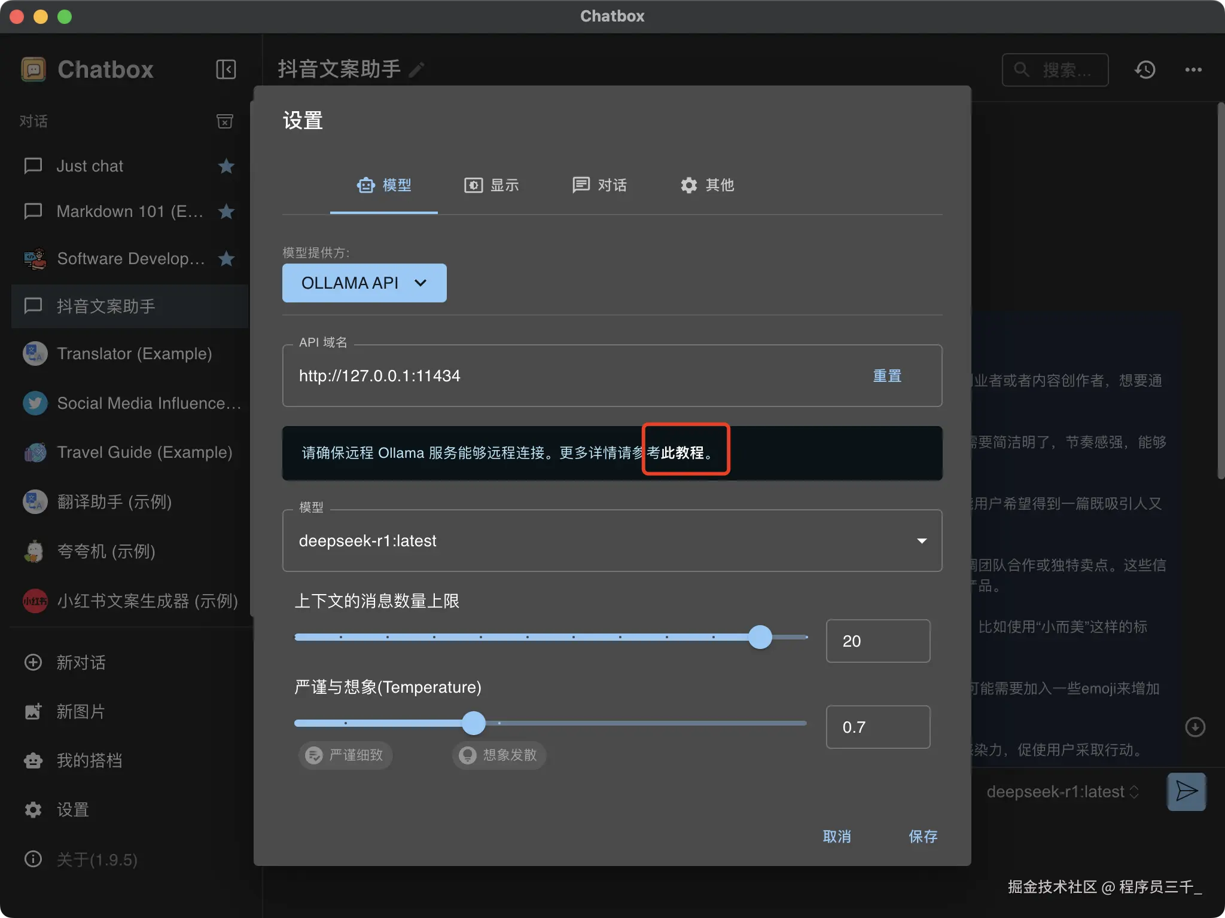
Task: Open the three-dots more options menu
Action: tap(1193, 70)
